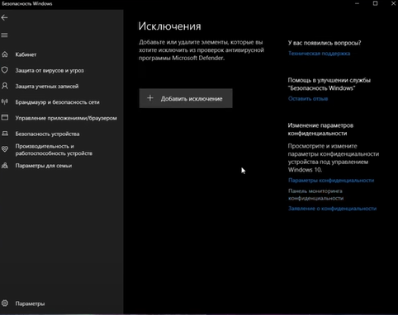398x315 pixels.
Task: Click the Изменение параметров конфиденциальности heading
Action: pos(320,129)
